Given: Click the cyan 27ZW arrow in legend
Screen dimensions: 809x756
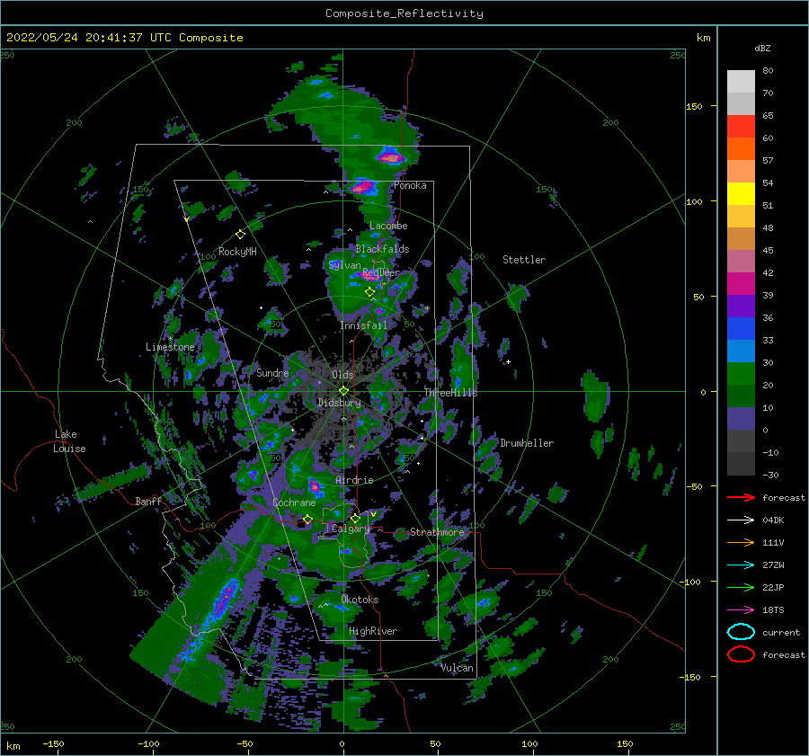Looking at the screenshot, I should 741,565.
